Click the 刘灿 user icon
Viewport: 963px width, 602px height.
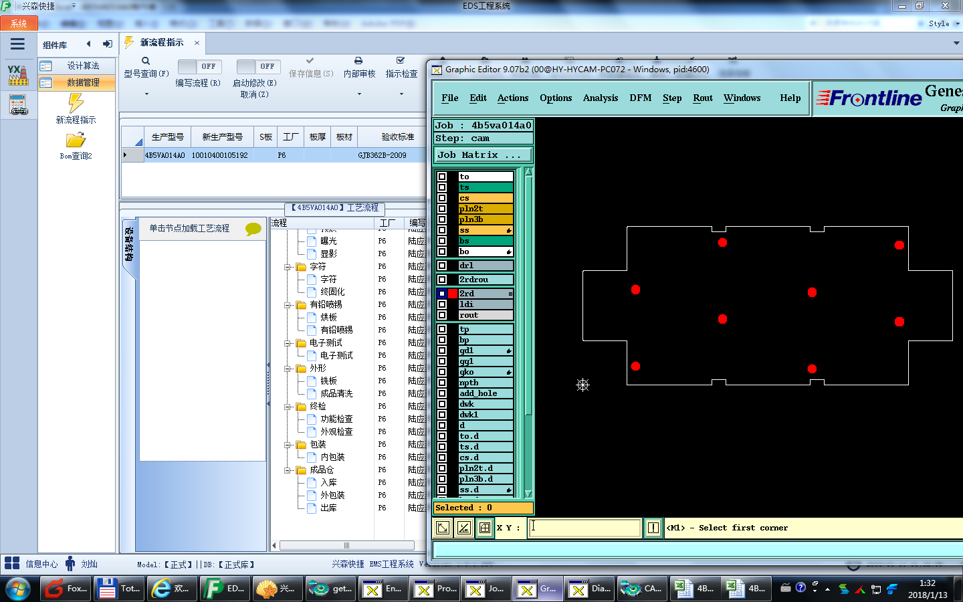(70, 563)
